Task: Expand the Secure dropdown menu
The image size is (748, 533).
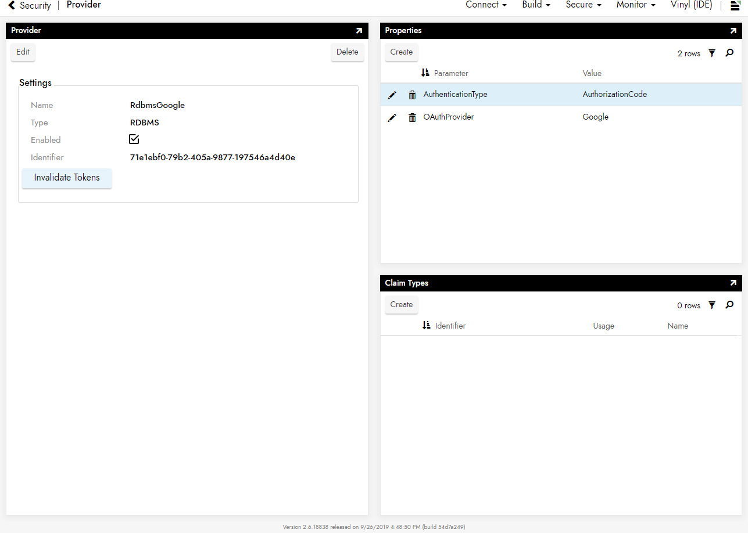Action: pos(583,5)
